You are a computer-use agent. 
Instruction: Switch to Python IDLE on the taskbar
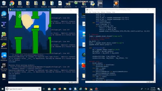[x=75, y=89]
